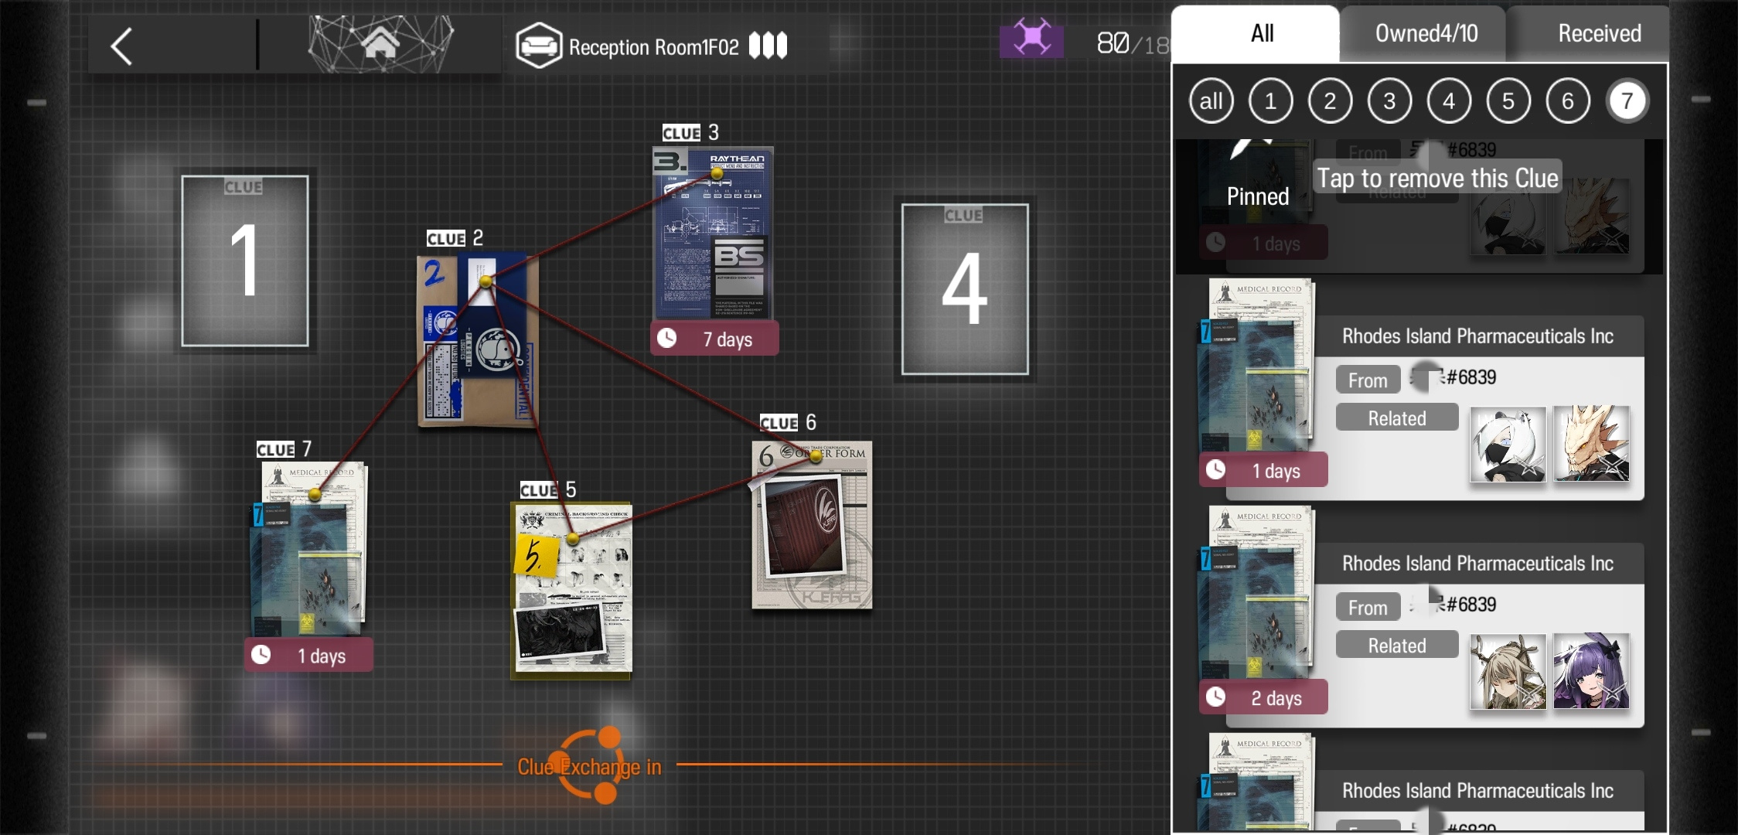Filter clue list by number 2
The image size is (1738, 835).
pyautogui.click(x=1330, y=101)
